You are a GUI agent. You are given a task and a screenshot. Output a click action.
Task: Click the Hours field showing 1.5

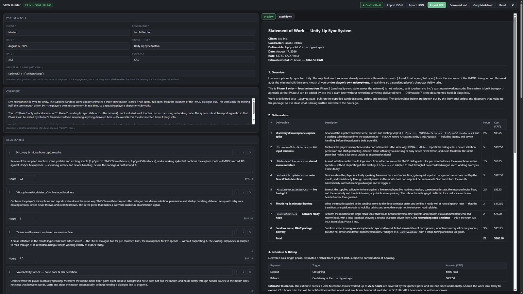click(27, 258)
